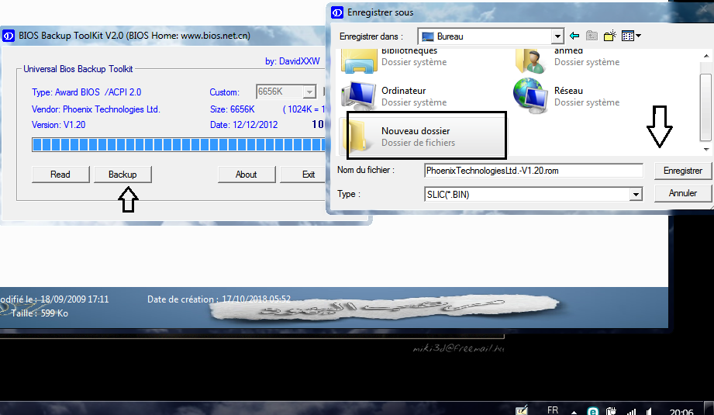This screenshot has width=714, height=415.
Task: Click the ESET antivirus tray icon
Action: [x=593, y=411]
